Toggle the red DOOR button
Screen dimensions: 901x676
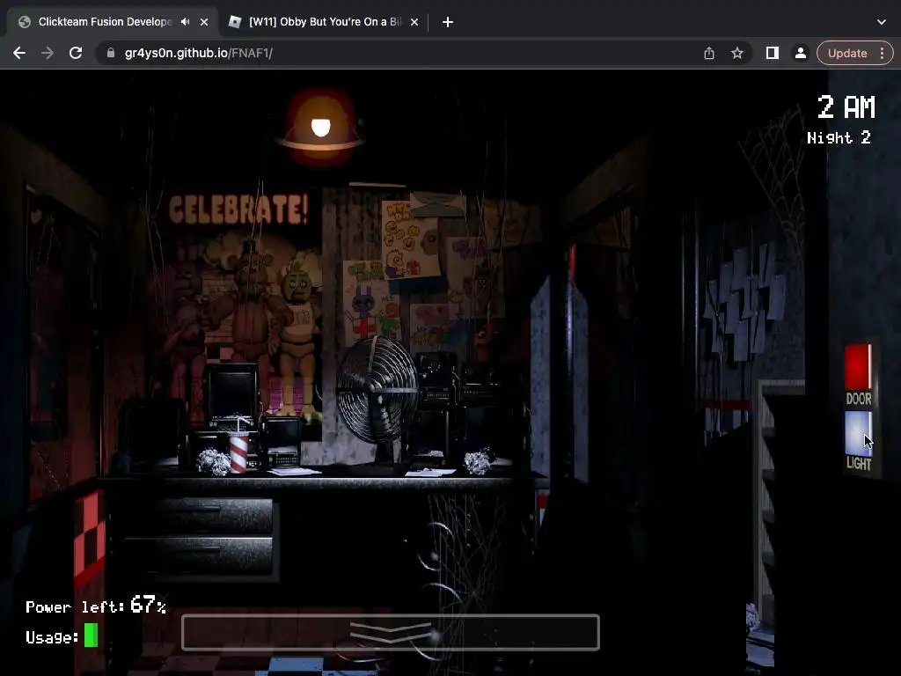click(858, 367)
